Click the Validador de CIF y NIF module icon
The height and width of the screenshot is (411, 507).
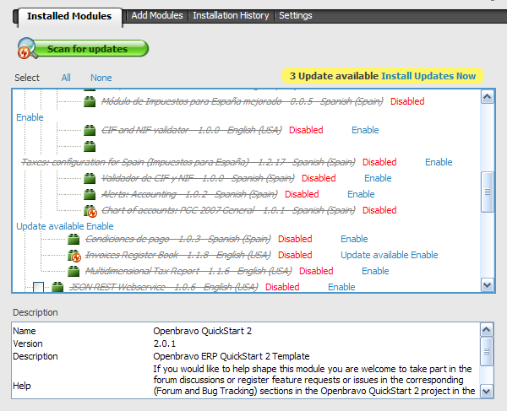(90, 178)
